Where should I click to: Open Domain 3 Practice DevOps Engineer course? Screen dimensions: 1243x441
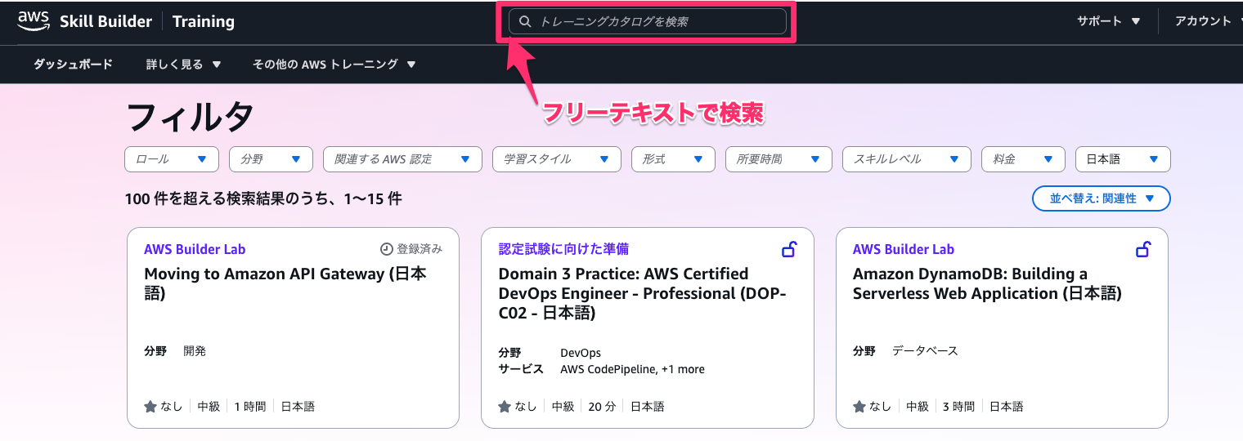pos(642,293)
